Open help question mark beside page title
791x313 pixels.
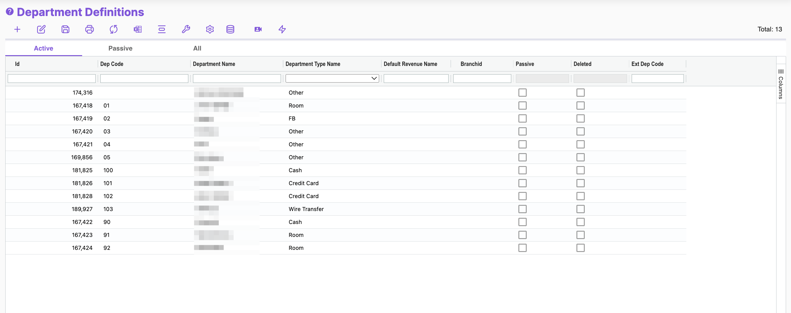tap(10, 12)
